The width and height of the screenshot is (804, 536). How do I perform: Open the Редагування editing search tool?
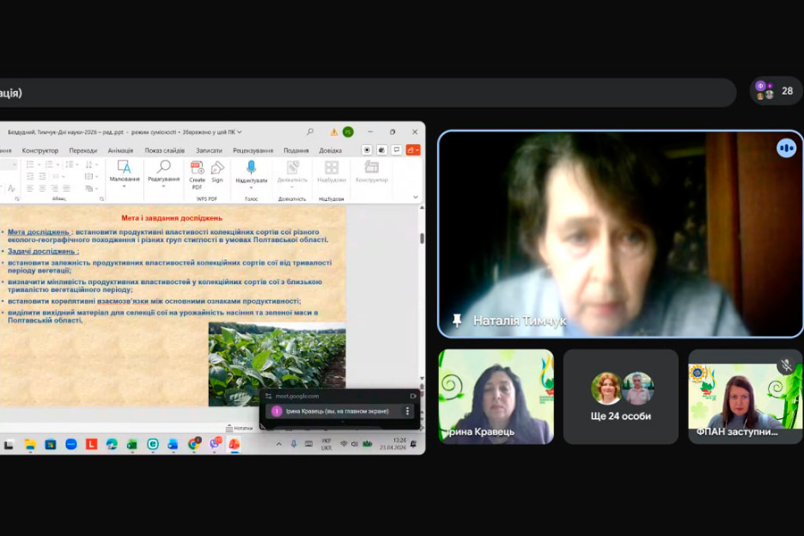coord(163,173)
